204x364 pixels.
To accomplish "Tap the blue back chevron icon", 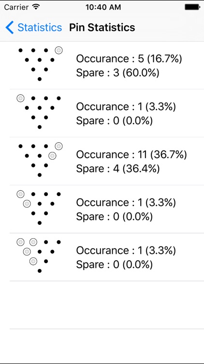I will pos(10,27).
